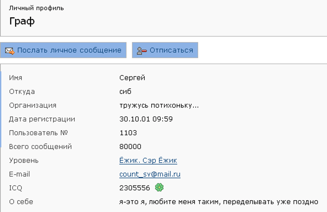Click the count_sv@mail.ru email link
Screen dimensions: 327x212
(150, 174)
